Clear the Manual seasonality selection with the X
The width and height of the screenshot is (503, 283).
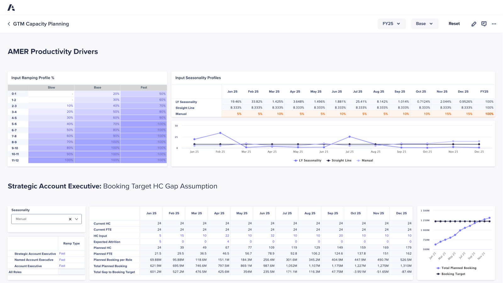(70, 219)
